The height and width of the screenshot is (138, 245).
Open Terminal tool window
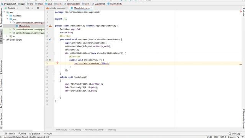click(x=10, y=134)
